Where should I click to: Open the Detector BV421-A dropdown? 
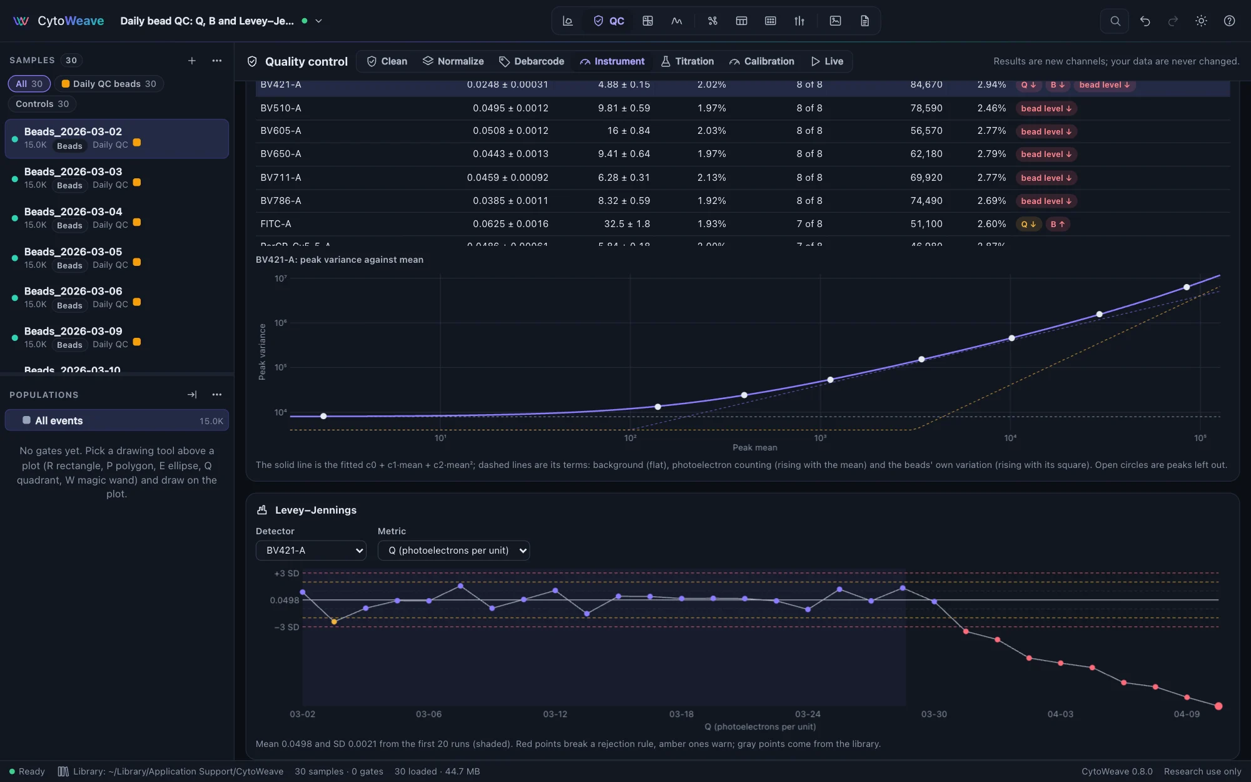(x=311, y=551)
